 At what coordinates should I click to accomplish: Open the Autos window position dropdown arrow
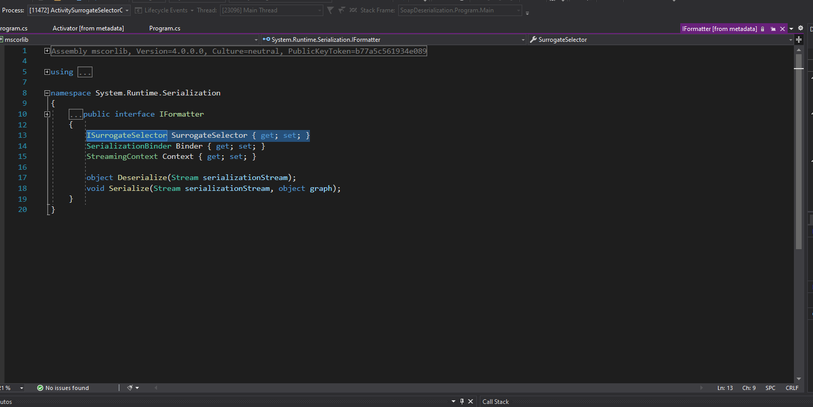coord(454,401)
